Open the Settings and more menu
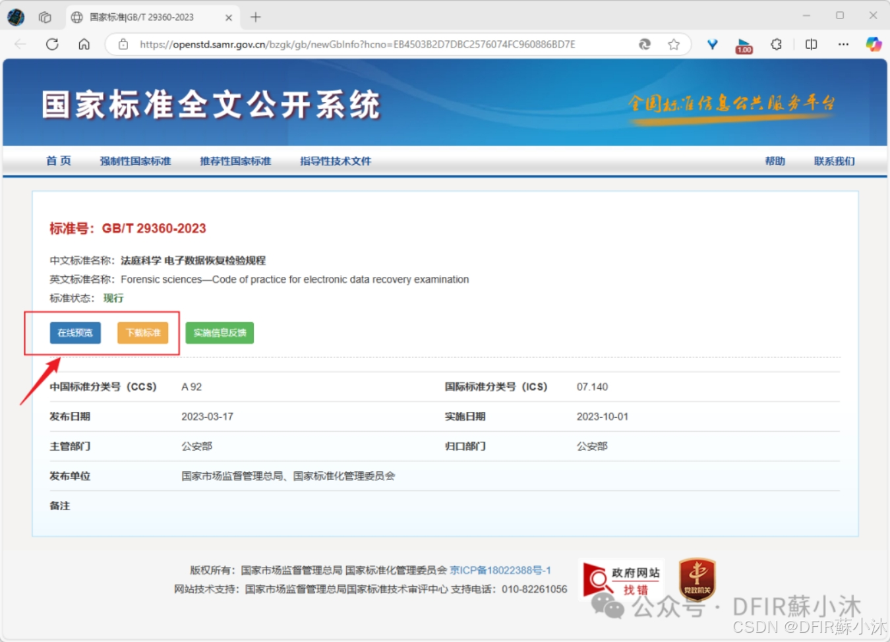 [x=843, y=44]
